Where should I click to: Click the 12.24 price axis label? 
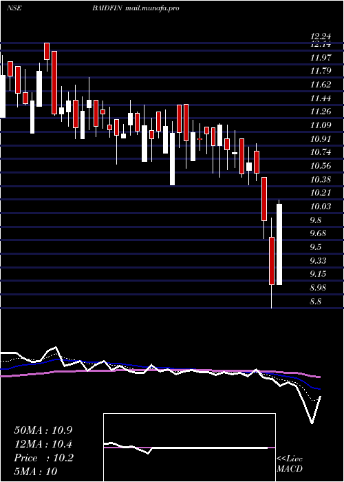321,36
